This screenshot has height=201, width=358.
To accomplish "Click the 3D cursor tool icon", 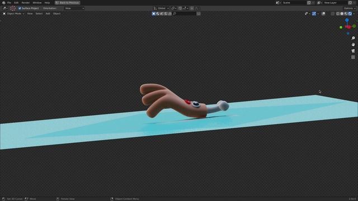I will pos(13,8).
